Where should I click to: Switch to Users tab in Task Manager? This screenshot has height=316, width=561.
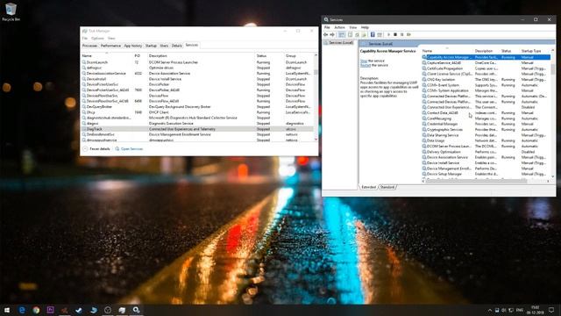[x=164, y=46]
